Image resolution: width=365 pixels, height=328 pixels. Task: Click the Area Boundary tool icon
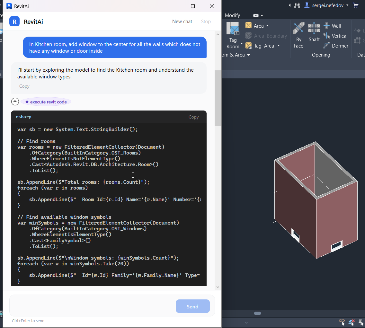tap(249, 36)
